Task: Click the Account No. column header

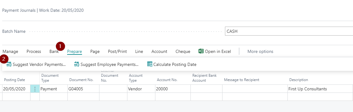Action: (167, 80)
